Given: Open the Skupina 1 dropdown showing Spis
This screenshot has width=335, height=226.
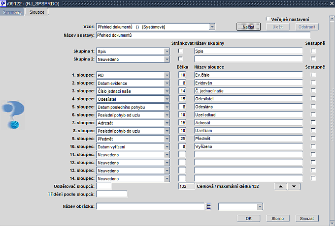Looking at the screenshot, I should tap(167, 51).
